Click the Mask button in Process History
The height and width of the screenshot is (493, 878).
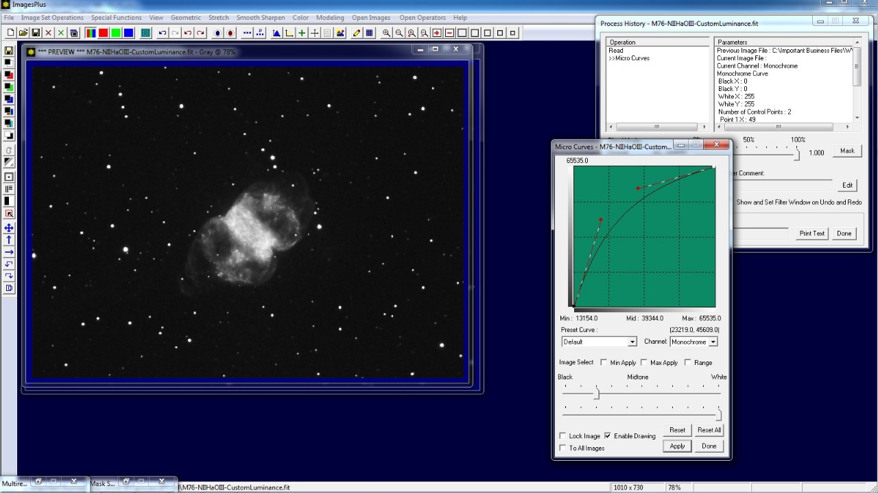[x=847, y=151]
